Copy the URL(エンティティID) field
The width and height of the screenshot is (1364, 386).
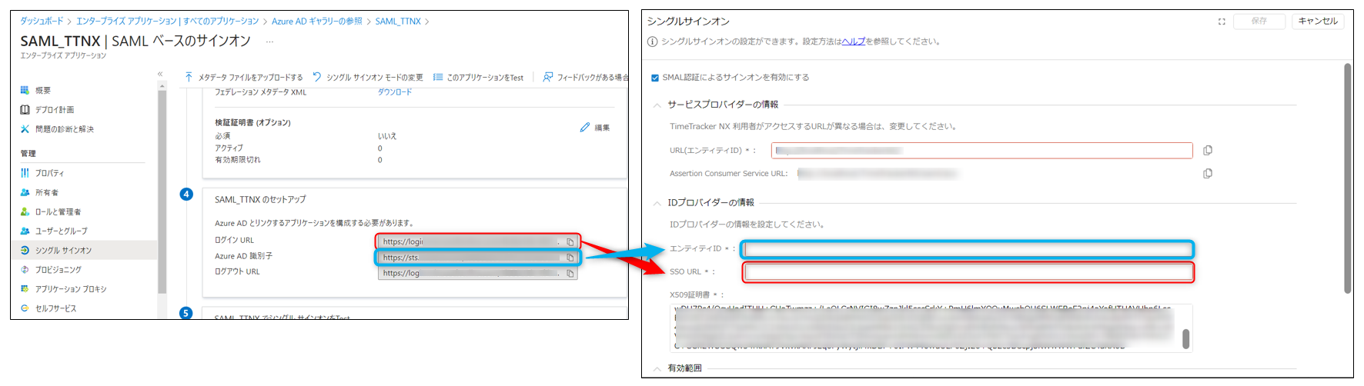1207,151
